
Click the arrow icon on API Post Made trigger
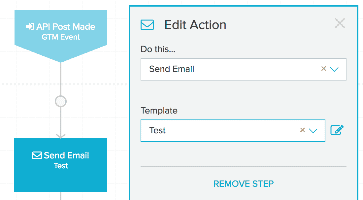30,27
